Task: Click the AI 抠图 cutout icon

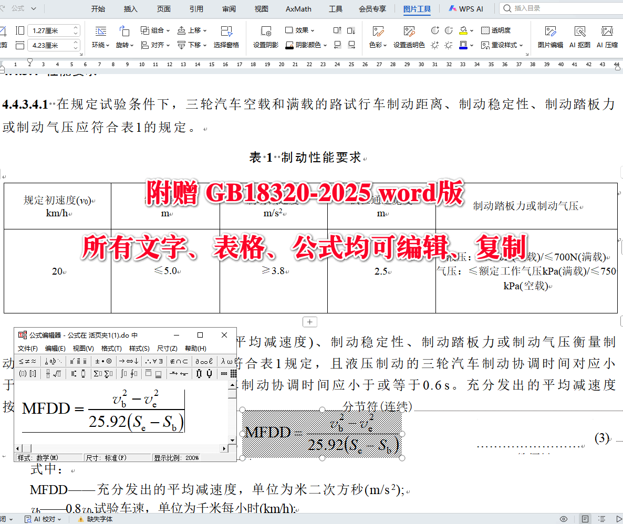Action: point(579,37)
